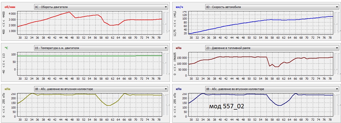Viewport: 341px width, 123px height.
Task: Click the olive "кПа" unit label
Action: coord(7,89)
